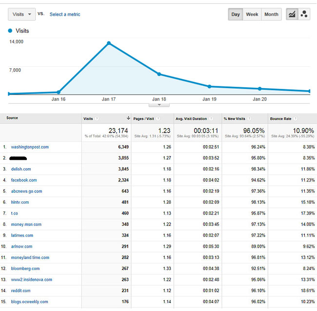Switch to line chart view icon
This screenshot has width=317, height=311.
[292, 14]
